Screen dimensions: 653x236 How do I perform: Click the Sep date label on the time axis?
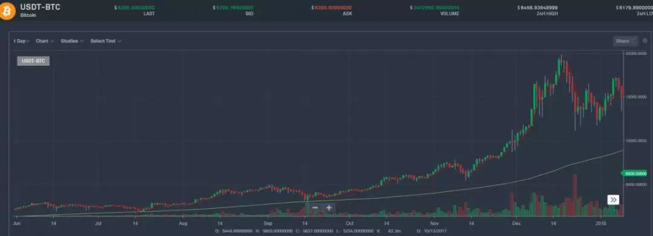(268, 223)
